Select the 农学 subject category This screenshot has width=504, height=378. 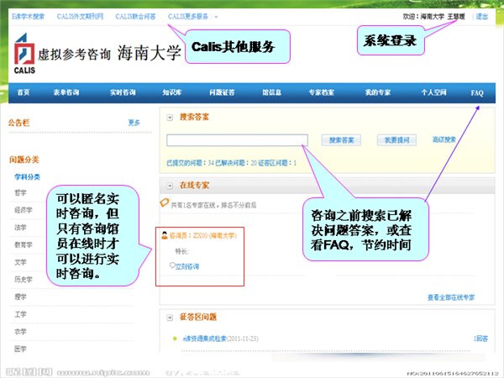click(x=20, y=332)
